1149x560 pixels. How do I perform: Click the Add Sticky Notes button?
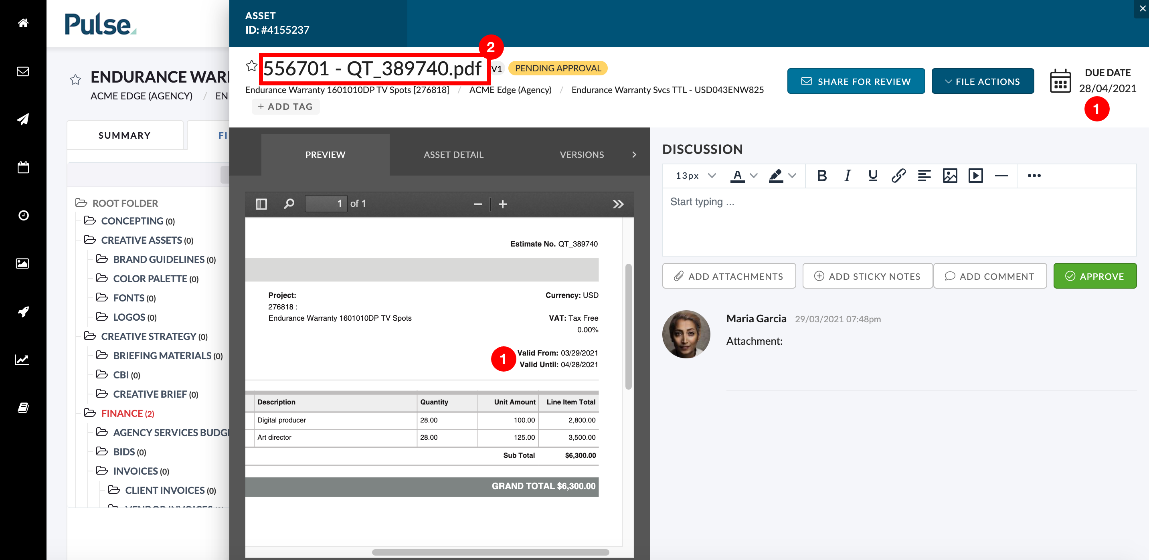868,276
